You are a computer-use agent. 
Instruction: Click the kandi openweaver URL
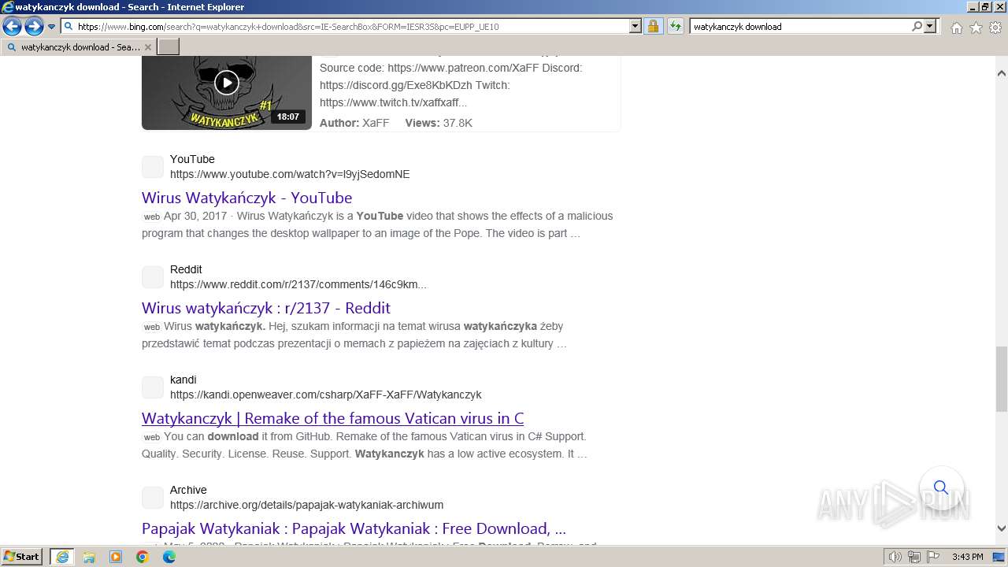[325, 395]
